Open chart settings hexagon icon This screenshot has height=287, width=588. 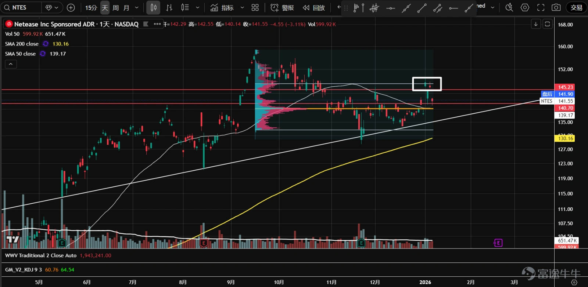(525, 7)
